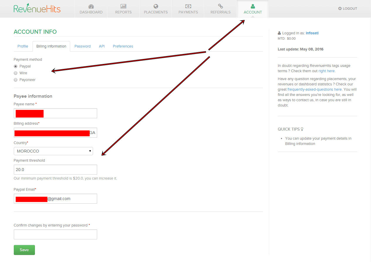Click the Account person icon
This screenshot has height=262, width=371.
[253, 6]
